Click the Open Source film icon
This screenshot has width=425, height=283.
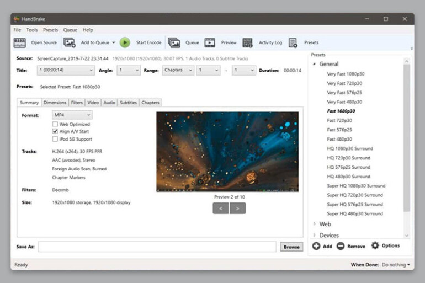(19, 42)
